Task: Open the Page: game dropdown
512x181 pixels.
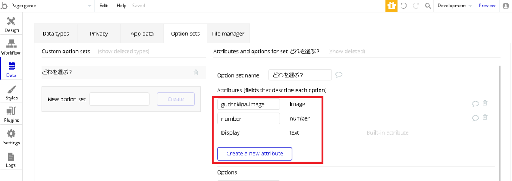Action: (51, 6)
